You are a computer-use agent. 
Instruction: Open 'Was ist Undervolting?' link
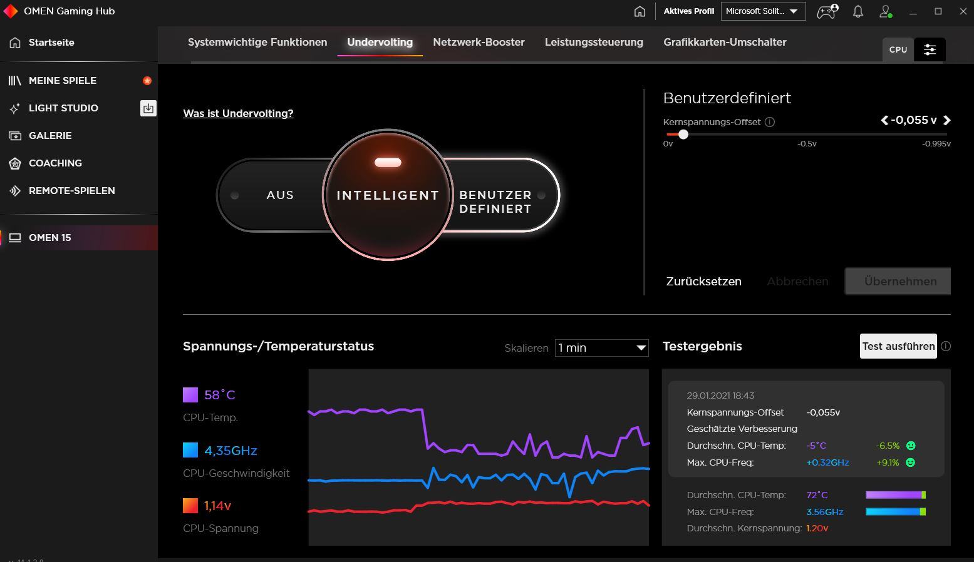coord(238,113)
